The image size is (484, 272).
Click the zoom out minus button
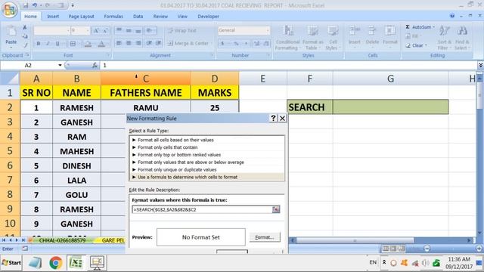click(427, 249)
